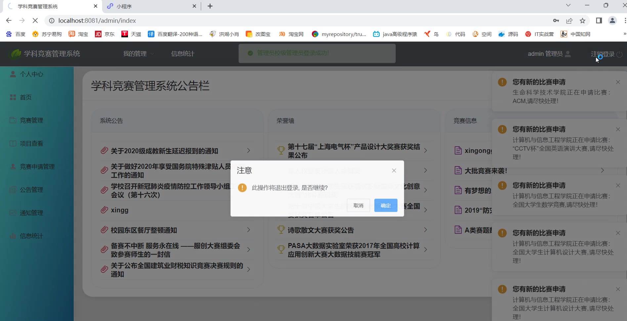This screenshot has height=321, width=627.
Task: Select 竞赛管理 sidebar item
Action: (31, 121)
